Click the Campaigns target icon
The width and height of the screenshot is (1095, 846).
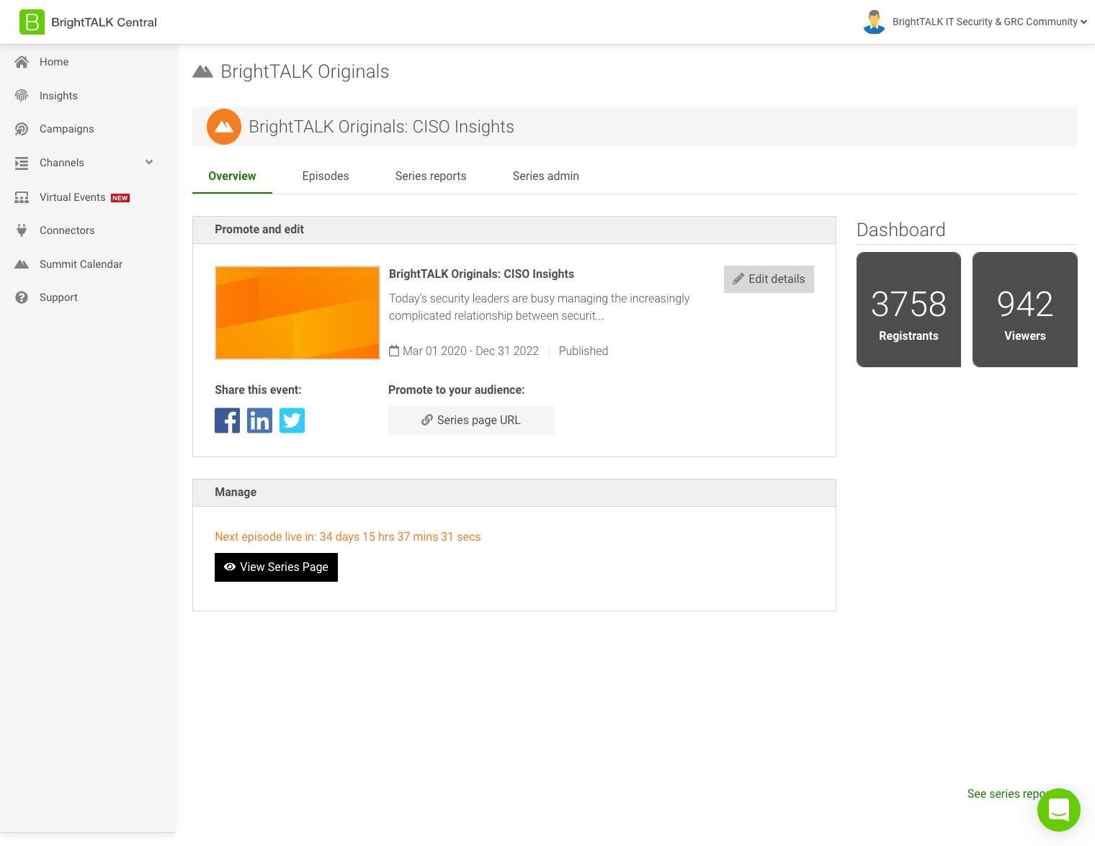(x=22, y=129)
